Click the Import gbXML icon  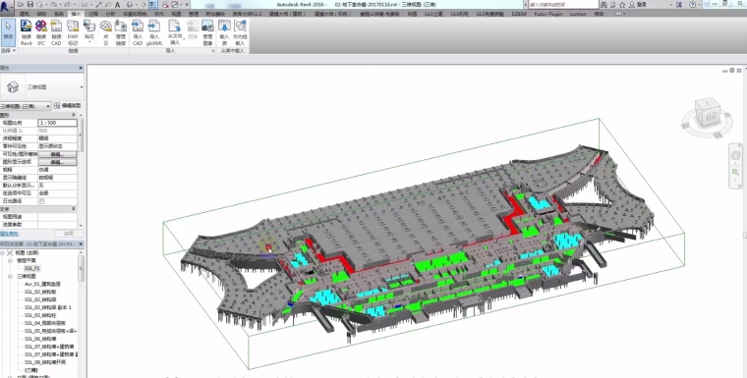pos(154,32)
